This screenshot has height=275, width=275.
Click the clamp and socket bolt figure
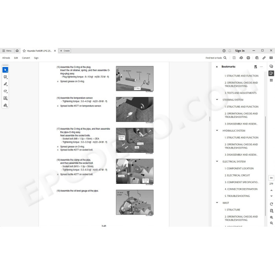tap(135, 171)
